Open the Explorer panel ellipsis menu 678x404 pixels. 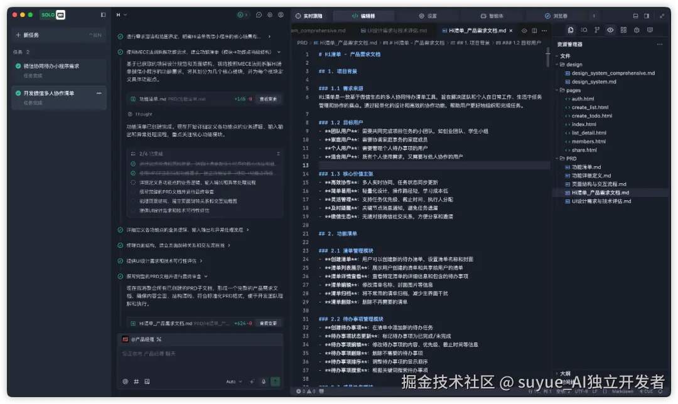click(x=659, y=44)
